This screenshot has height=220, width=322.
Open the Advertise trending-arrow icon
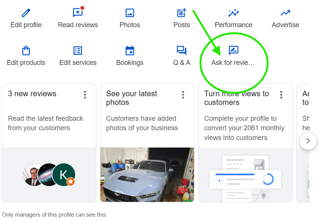point(285,13)
